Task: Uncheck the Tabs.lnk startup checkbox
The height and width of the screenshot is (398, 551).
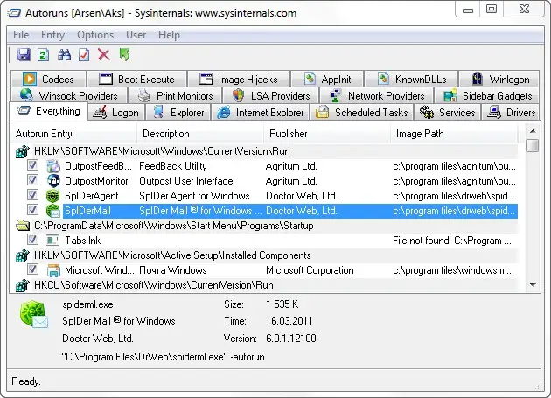Action: click(x=32, y=240)
